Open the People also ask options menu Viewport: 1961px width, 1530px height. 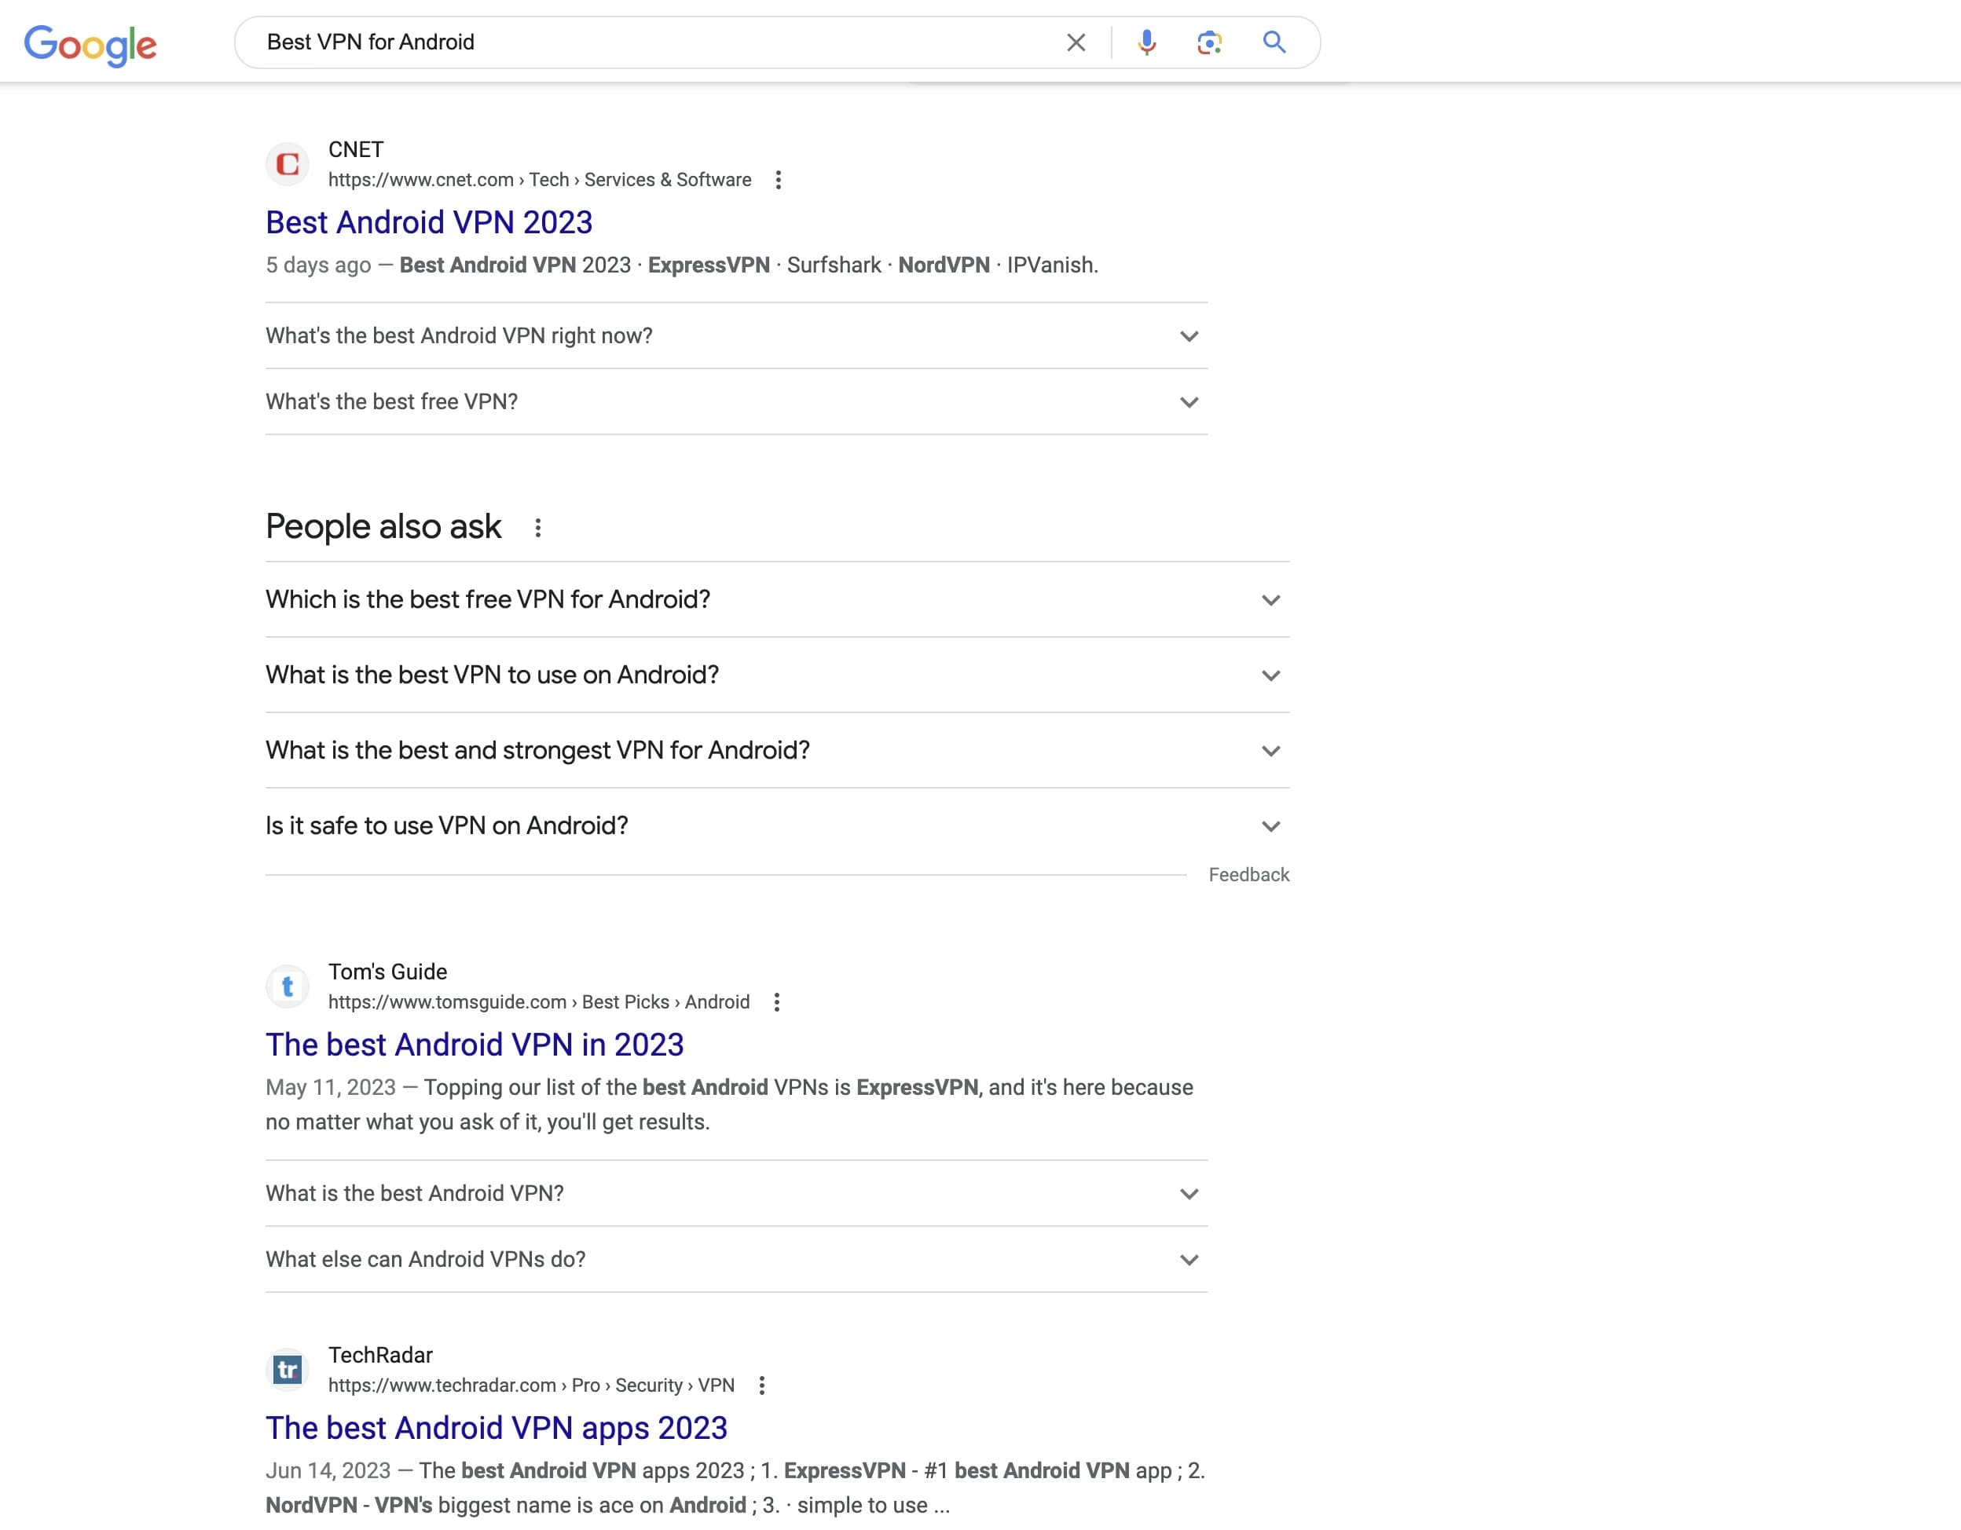538,528
